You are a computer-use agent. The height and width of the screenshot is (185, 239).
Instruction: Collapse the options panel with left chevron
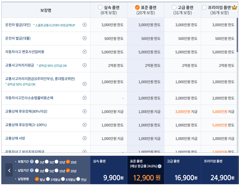tap(9, 170)
